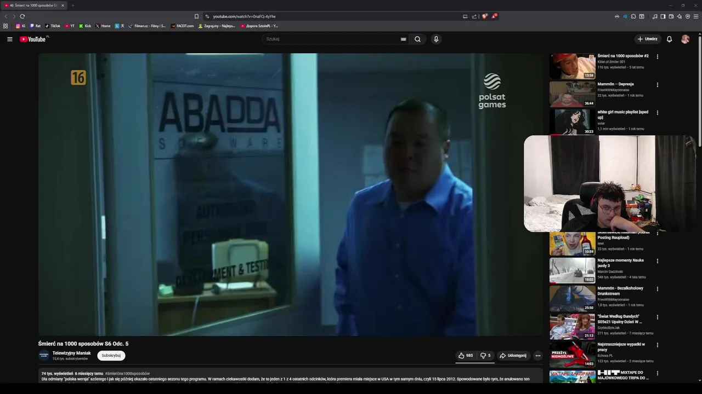Open Brave Leo AI sparkle icon
Viewport: 702px width, 394px height.
click(680, 16)
